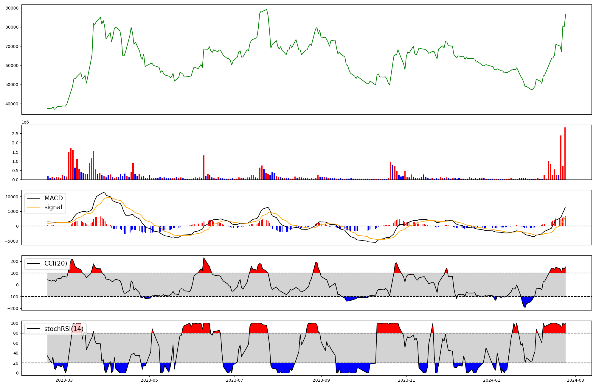Click the 2023-09 x-axis date label

point(322,380)
